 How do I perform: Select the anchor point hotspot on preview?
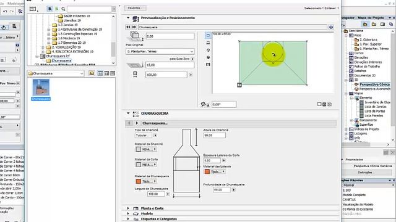point(239,85)
